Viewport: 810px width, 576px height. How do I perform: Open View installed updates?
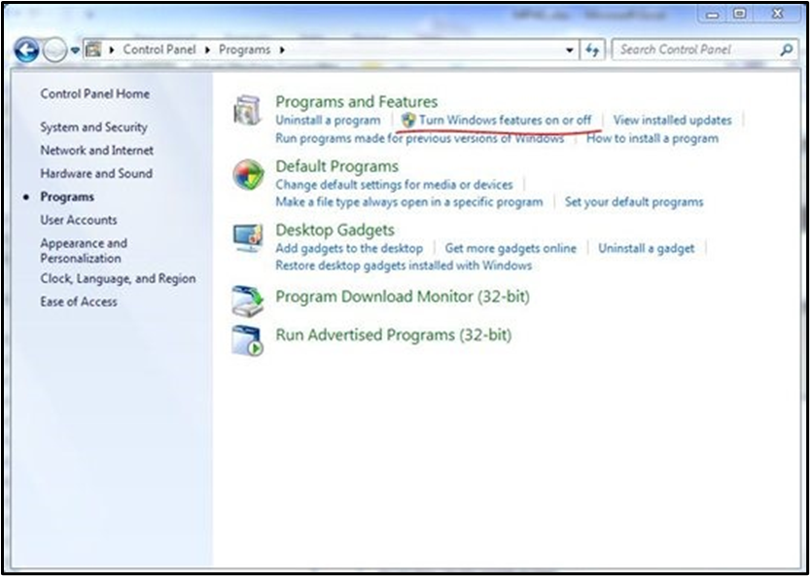pyautogui.click(x=672, y=121)
